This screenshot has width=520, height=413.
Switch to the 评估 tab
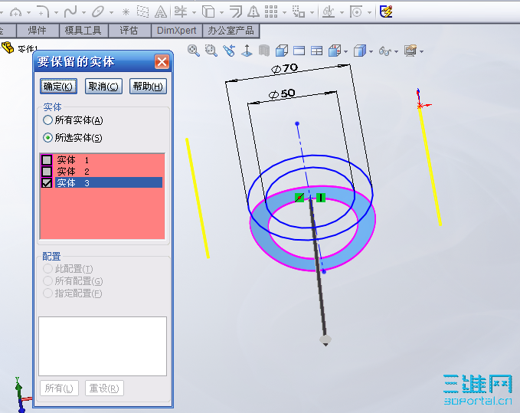(x=129, y=31)
